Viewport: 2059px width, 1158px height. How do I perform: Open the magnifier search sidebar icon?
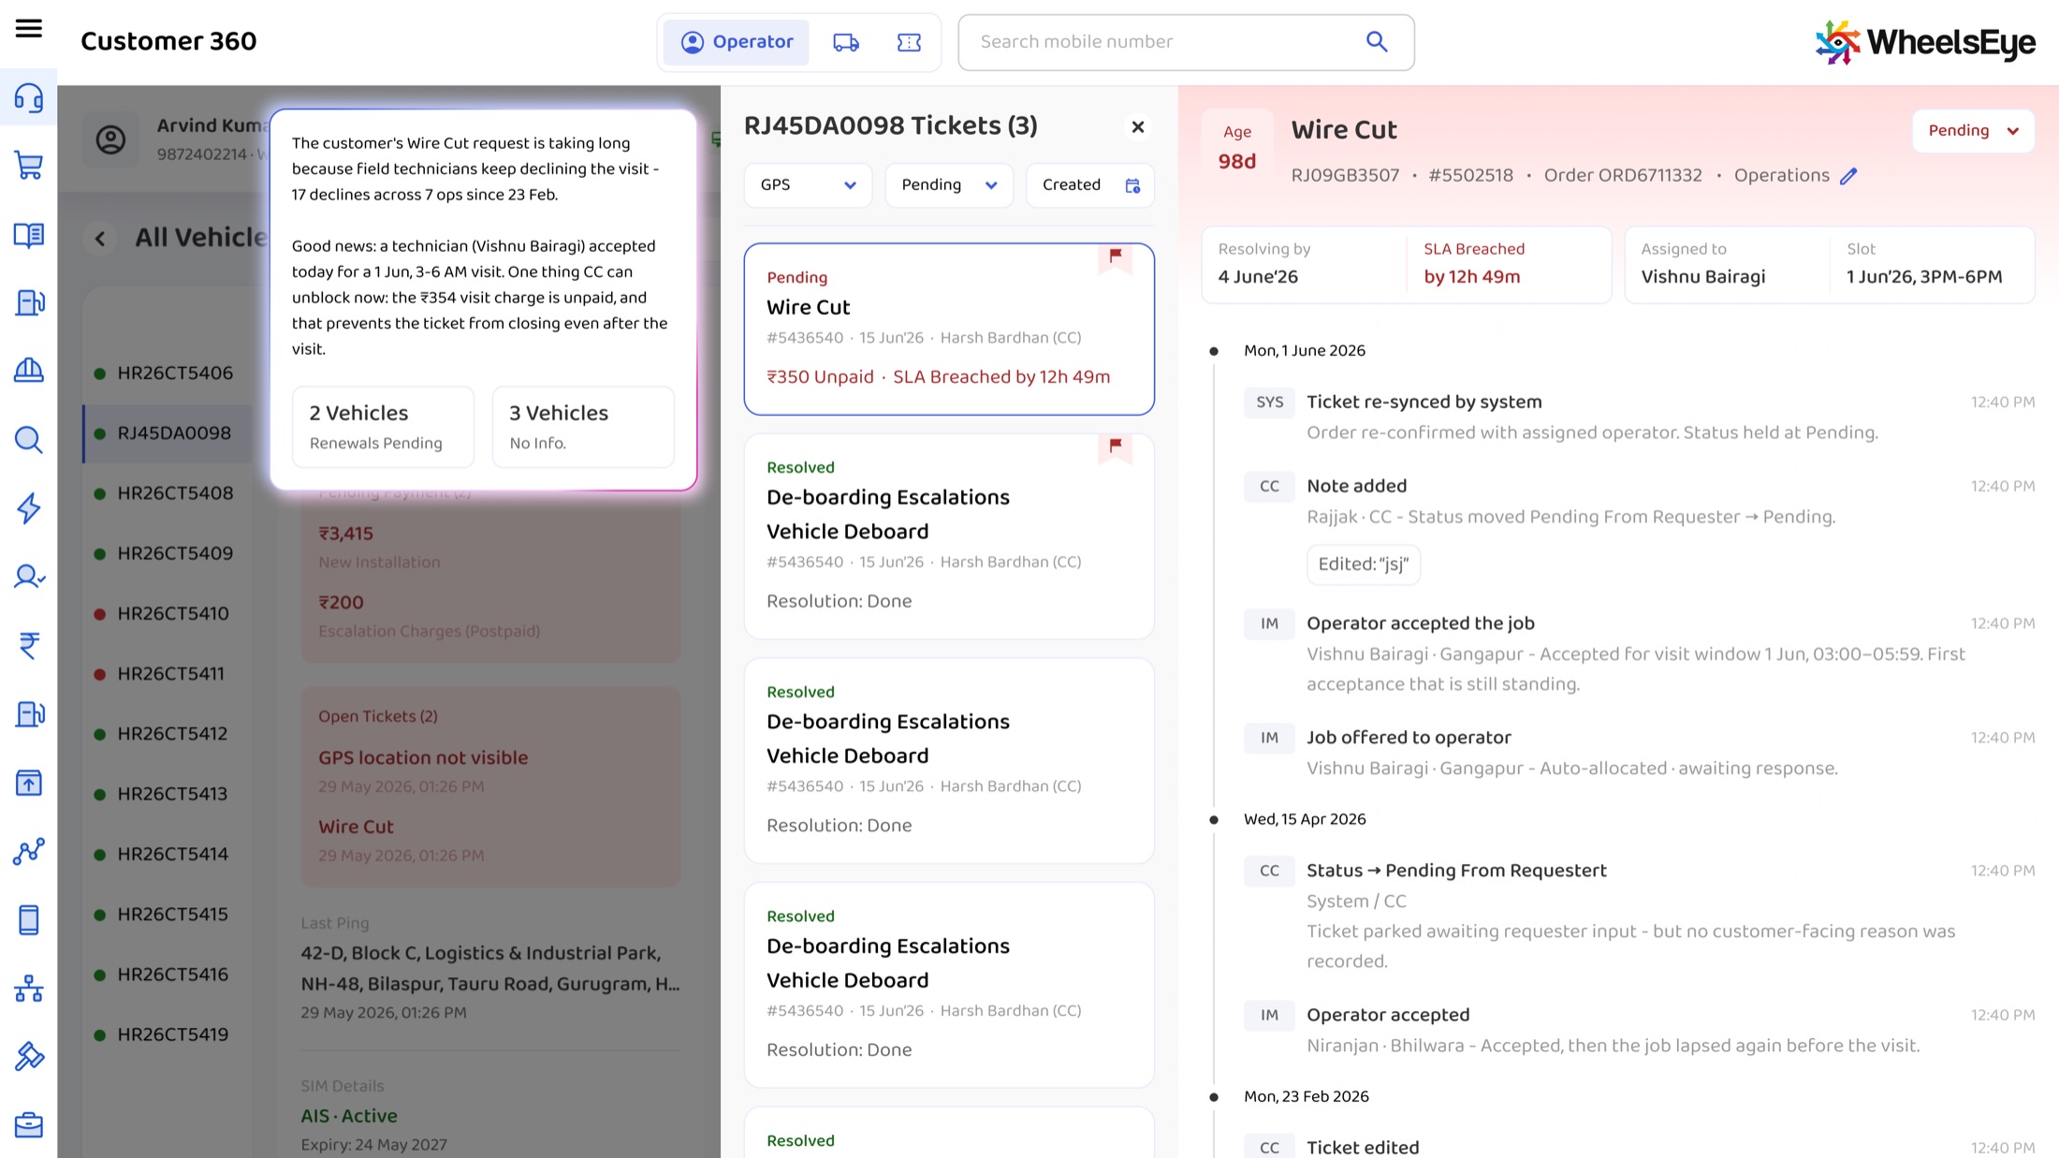point(29,439)
